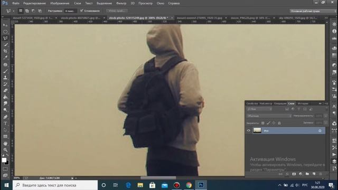Select the Hand tool
338x190 pixels.
(x=5, y=144)
